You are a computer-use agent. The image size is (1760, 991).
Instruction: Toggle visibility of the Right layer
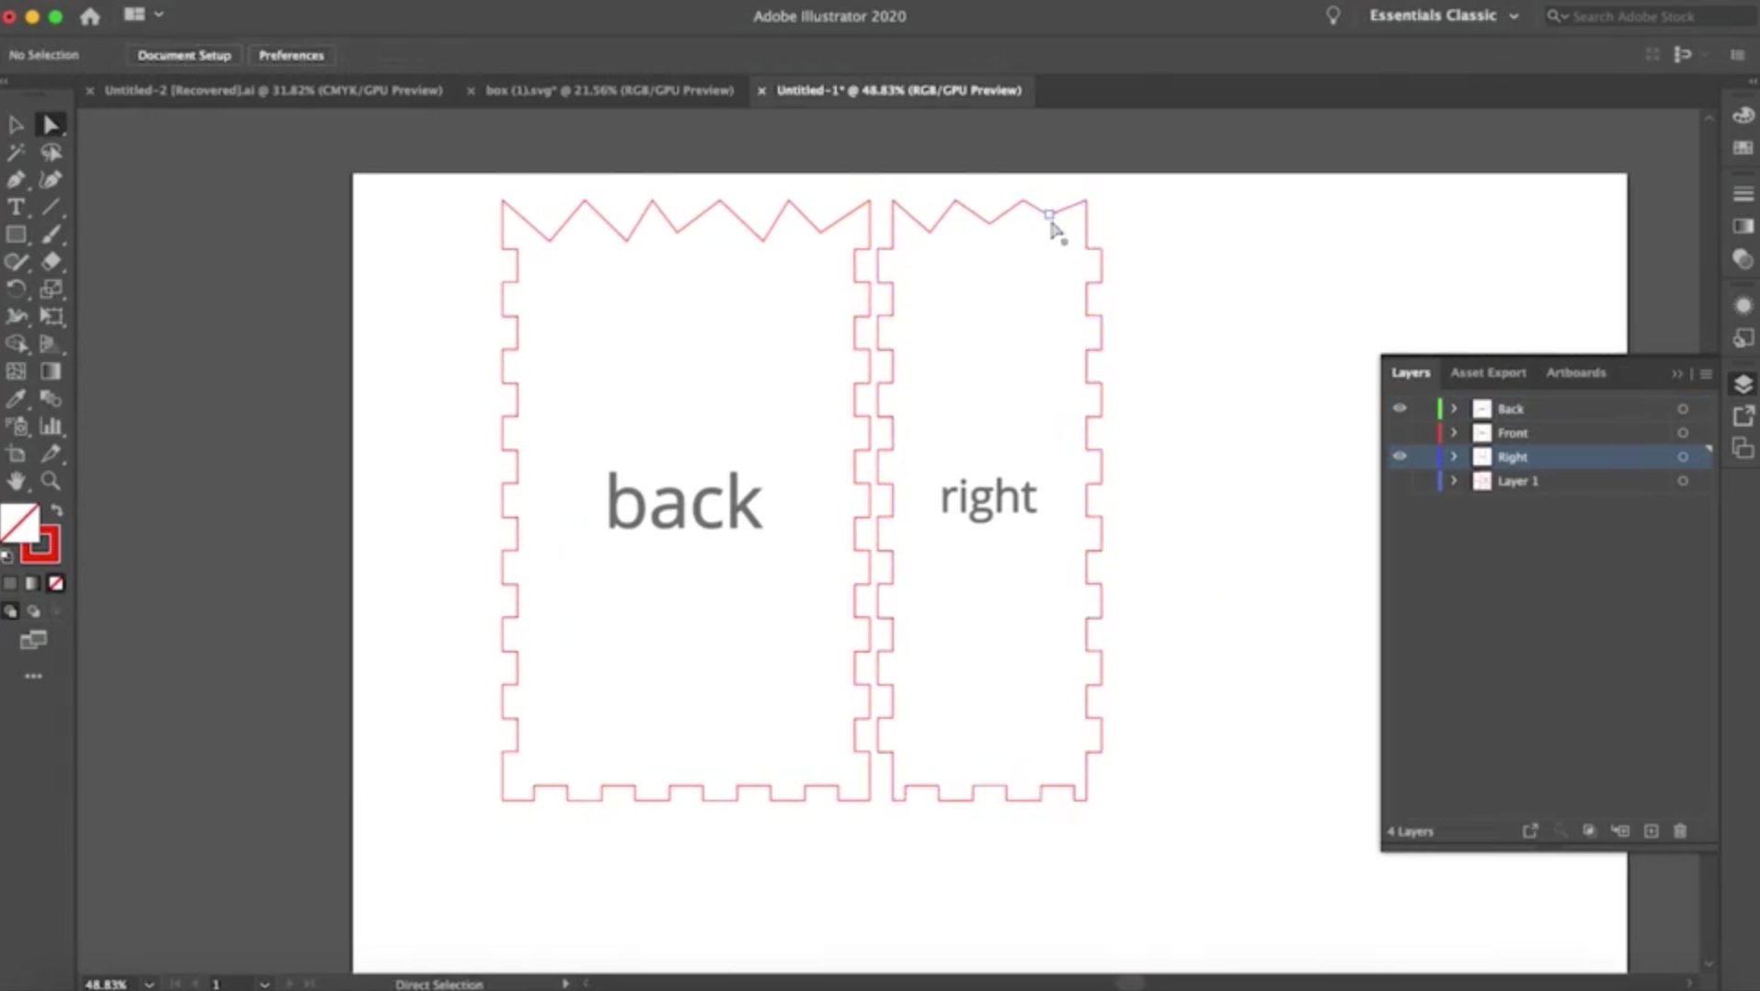[1400, 456]
